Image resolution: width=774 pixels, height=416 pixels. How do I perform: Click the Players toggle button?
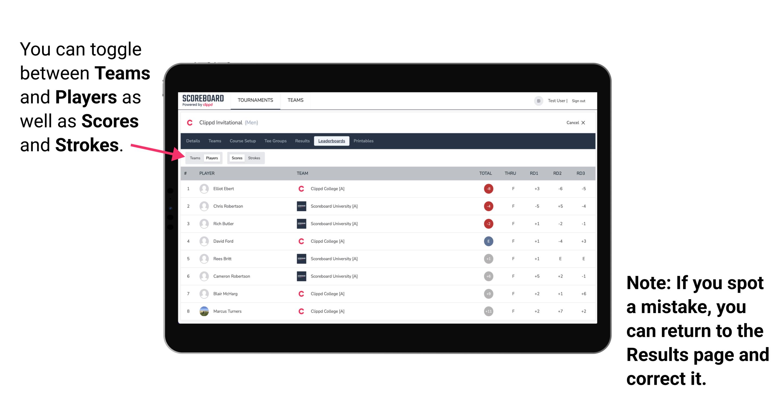click(212, 158)
